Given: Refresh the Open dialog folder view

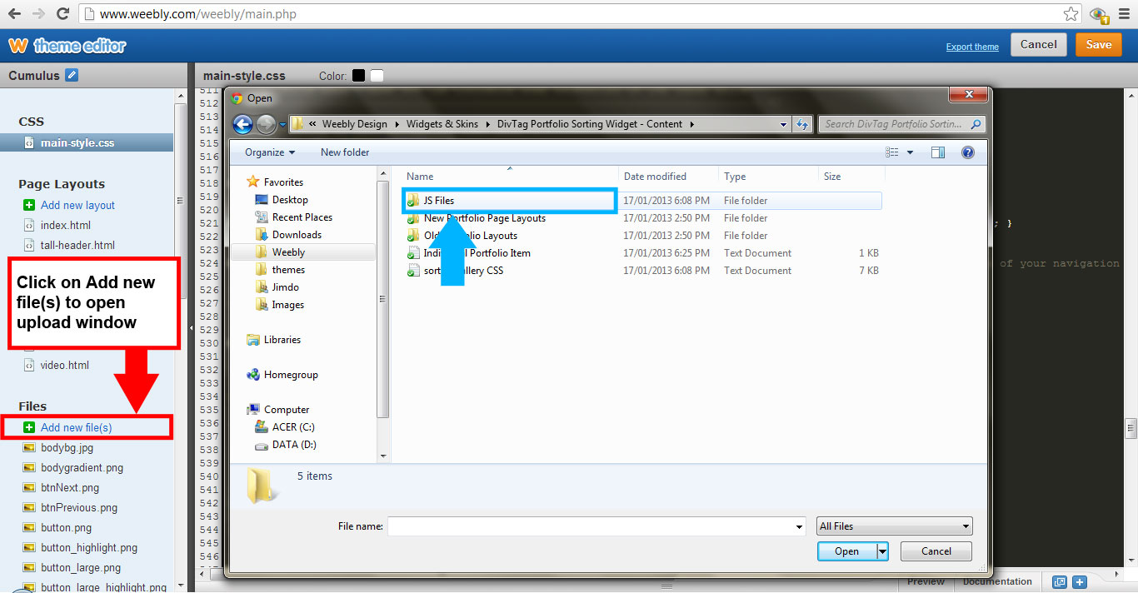Looking at the screenshot, I should [802, 124].
